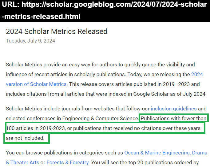Click the URL text starting with 'https://scholar.googleblog.com'
This screenshot has width=210, height=167.
114,5
